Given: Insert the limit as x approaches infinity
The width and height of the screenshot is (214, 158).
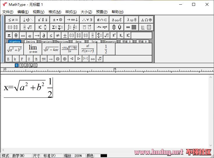Looking at the screenshot, I should pos(33,49).
